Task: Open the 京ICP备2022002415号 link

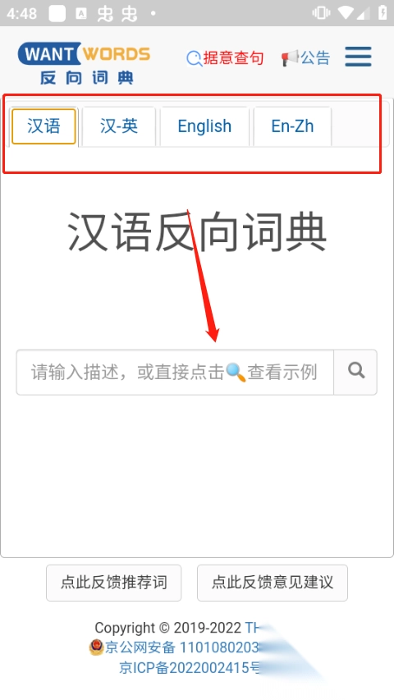Action: (x=190, y=668)
